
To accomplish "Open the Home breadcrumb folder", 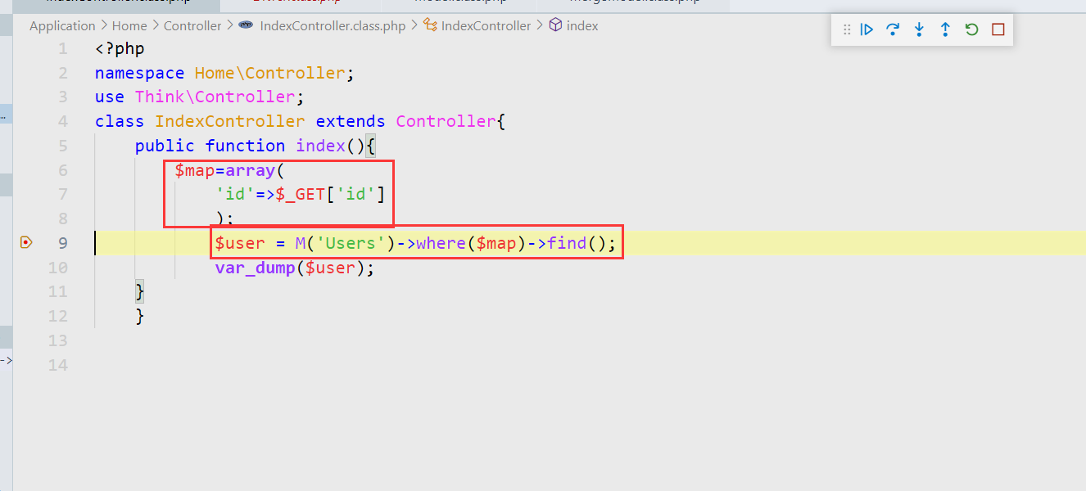I will pyautogui.click(x=129, y=25).
